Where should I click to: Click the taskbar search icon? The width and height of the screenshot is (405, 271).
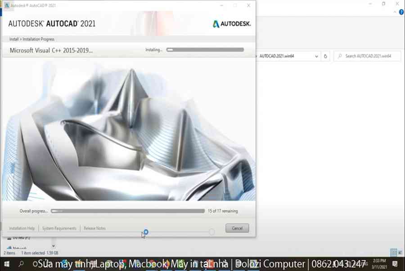pyautogui.click(x=21, y=264)
